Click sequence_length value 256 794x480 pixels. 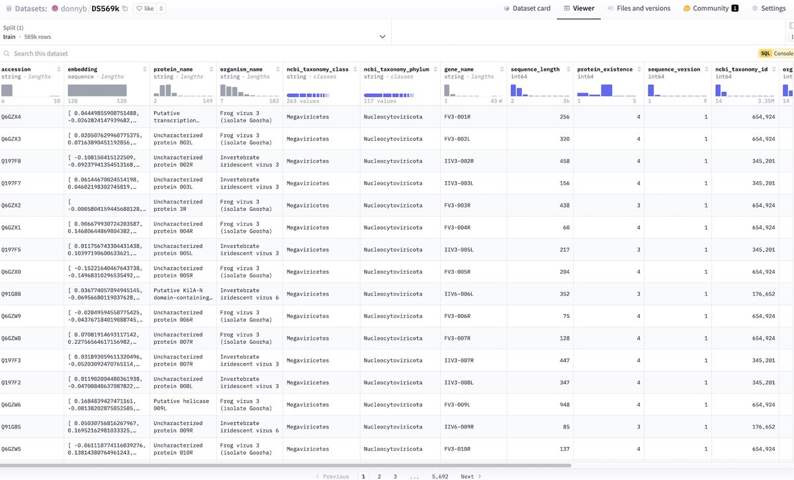564,117
